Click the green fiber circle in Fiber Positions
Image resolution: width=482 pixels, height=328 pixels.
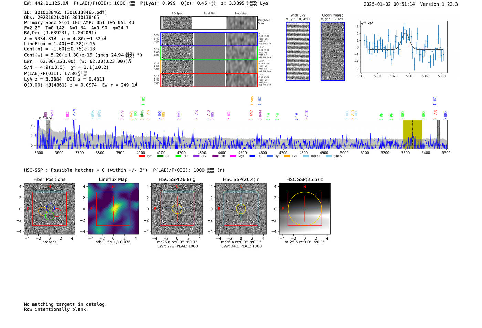pyautogui.click(x=50, y=216)
